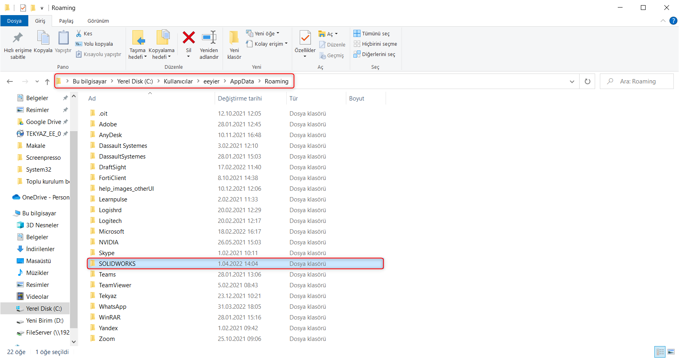679x358 pixels.
Task: Pin with Hızlı erişime sabitle icon
Action: [x=17, y=38]
